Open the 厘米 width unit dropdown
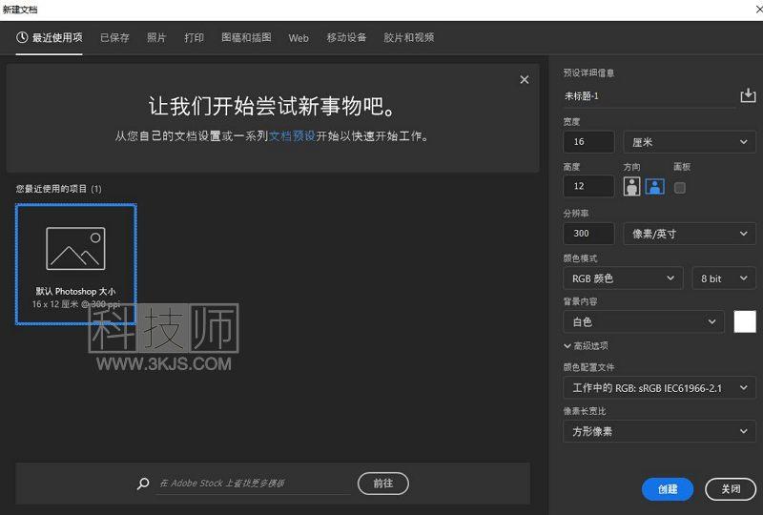763x515 pixels. click(689, 142)
